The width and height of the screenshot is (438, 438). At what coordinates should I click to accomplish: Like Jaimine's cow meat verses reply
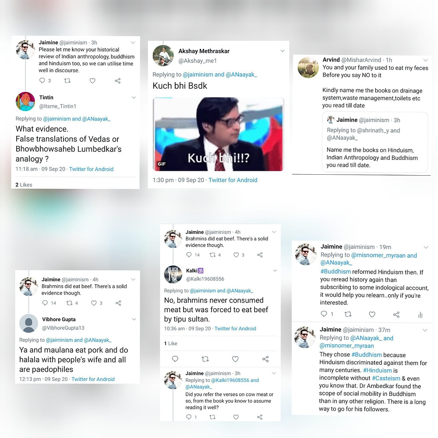236,417
